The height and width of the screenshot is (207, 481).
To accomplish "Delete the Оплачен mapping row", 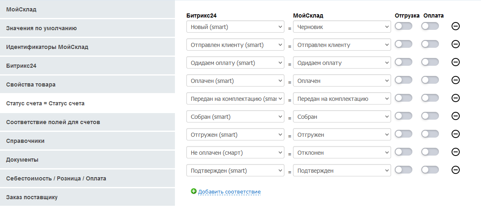I will (456, 80).
